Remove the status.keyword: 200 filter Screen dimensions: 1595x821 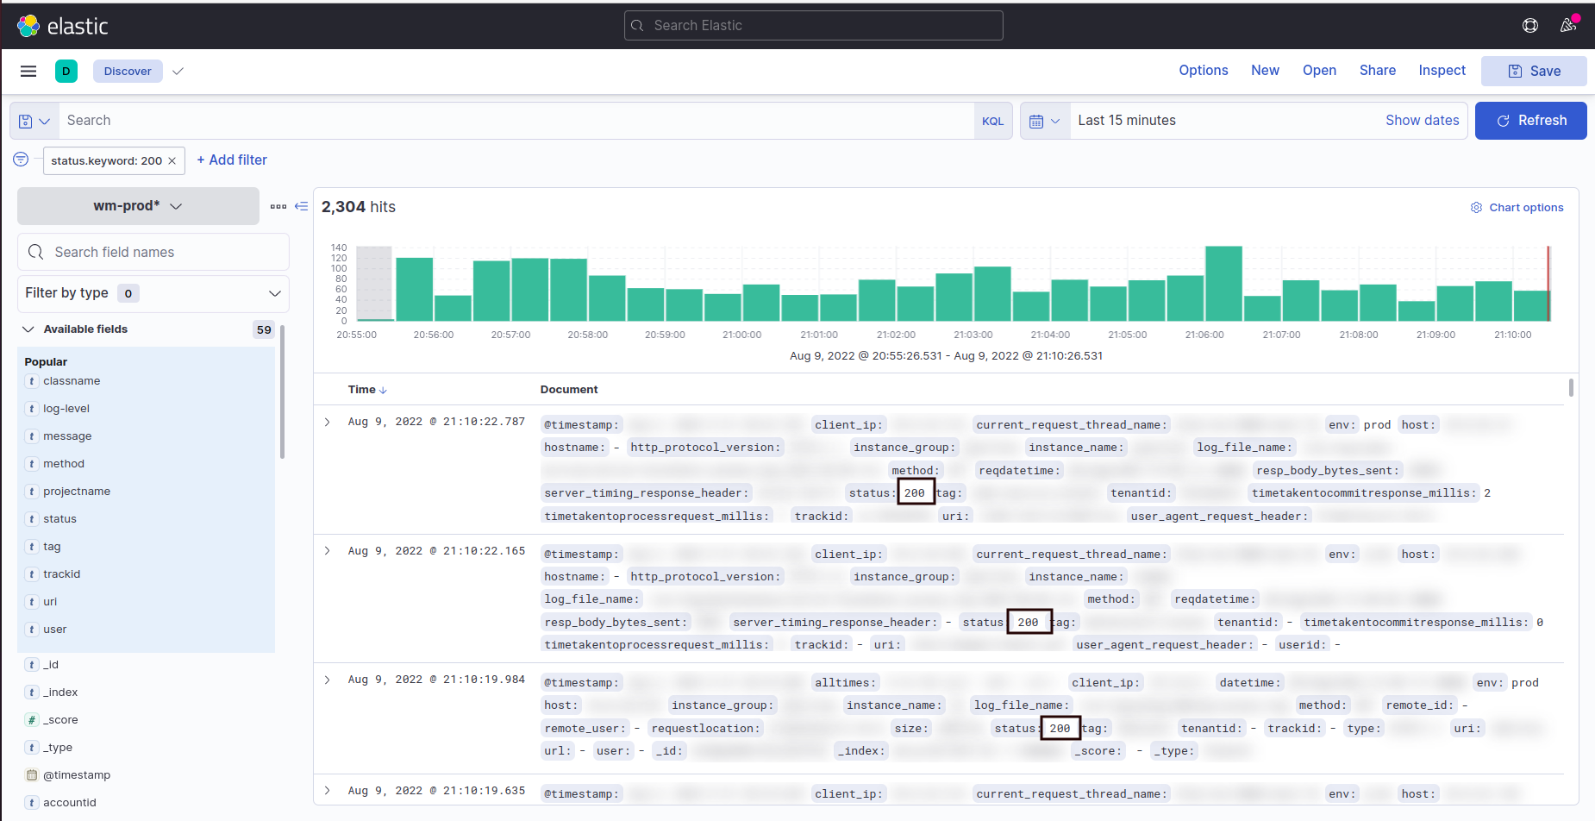(172, 161)
